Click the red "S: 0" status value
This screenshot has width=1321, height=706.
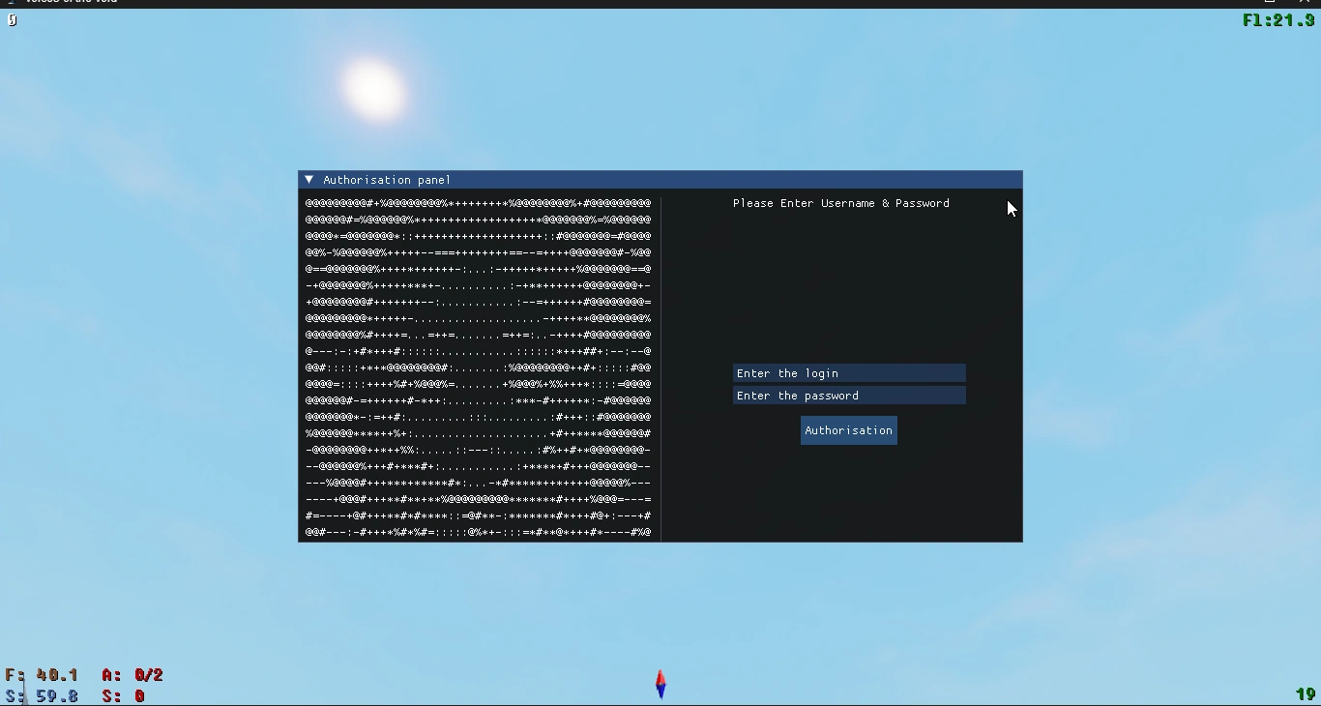[123, 695]
